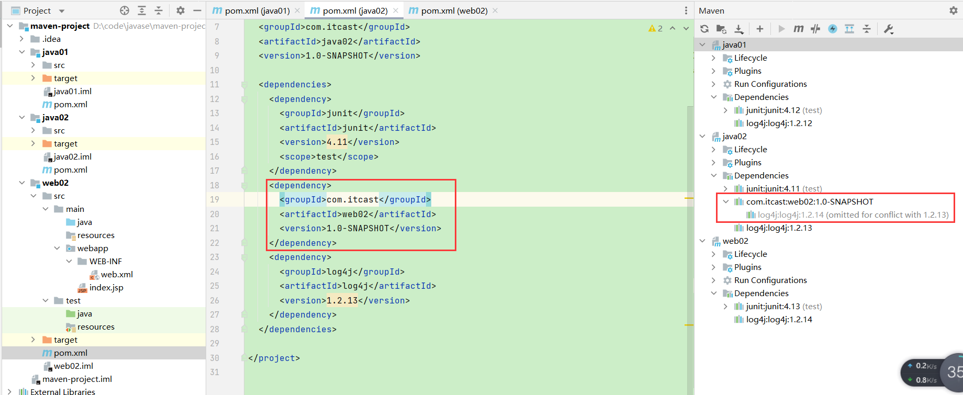Toggle skip tests mode lightning icon
This screenshot has height=395, width=963.
tap(833, 29)
